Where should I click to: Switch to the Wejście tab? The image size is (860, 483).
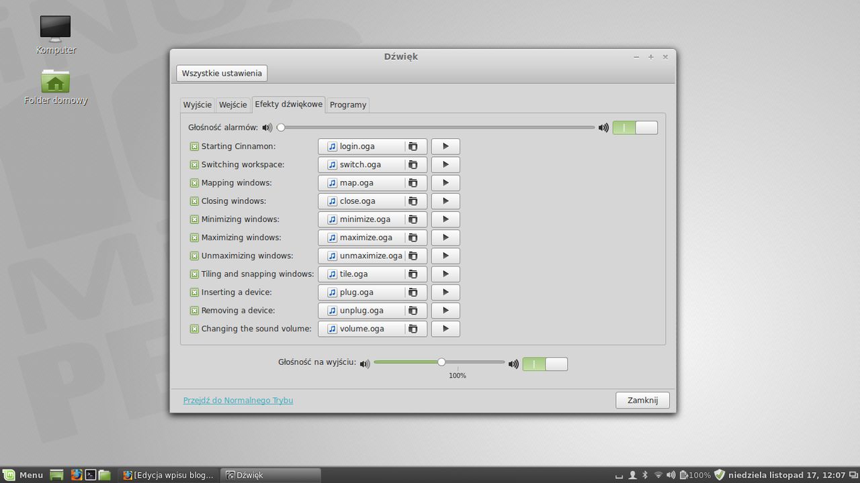coord(233,105)
